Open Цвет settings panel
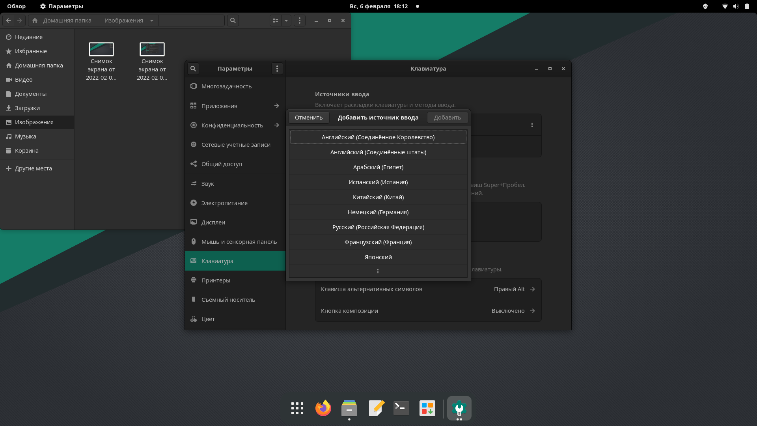This screenshot has width=757, height=426. click(235, 319)
